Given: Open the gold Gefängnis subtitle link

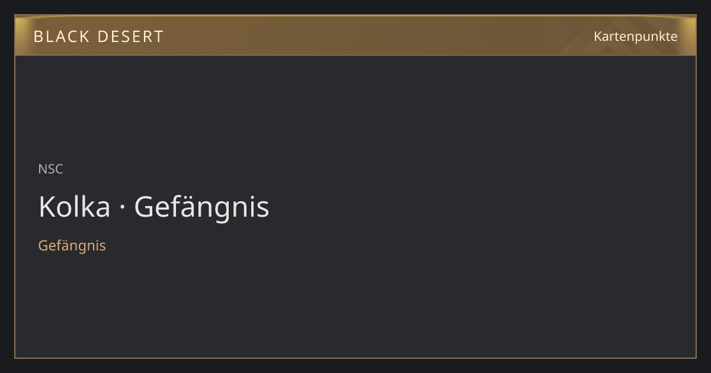Looking at the screenshot, I should point(72,245).
